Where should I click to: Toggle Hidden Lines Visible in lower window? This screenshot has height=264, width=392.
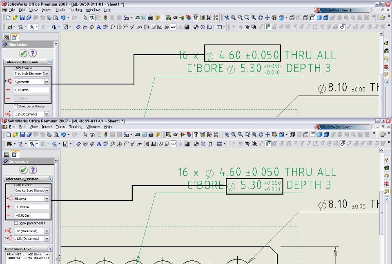click(x=306, y=135)
